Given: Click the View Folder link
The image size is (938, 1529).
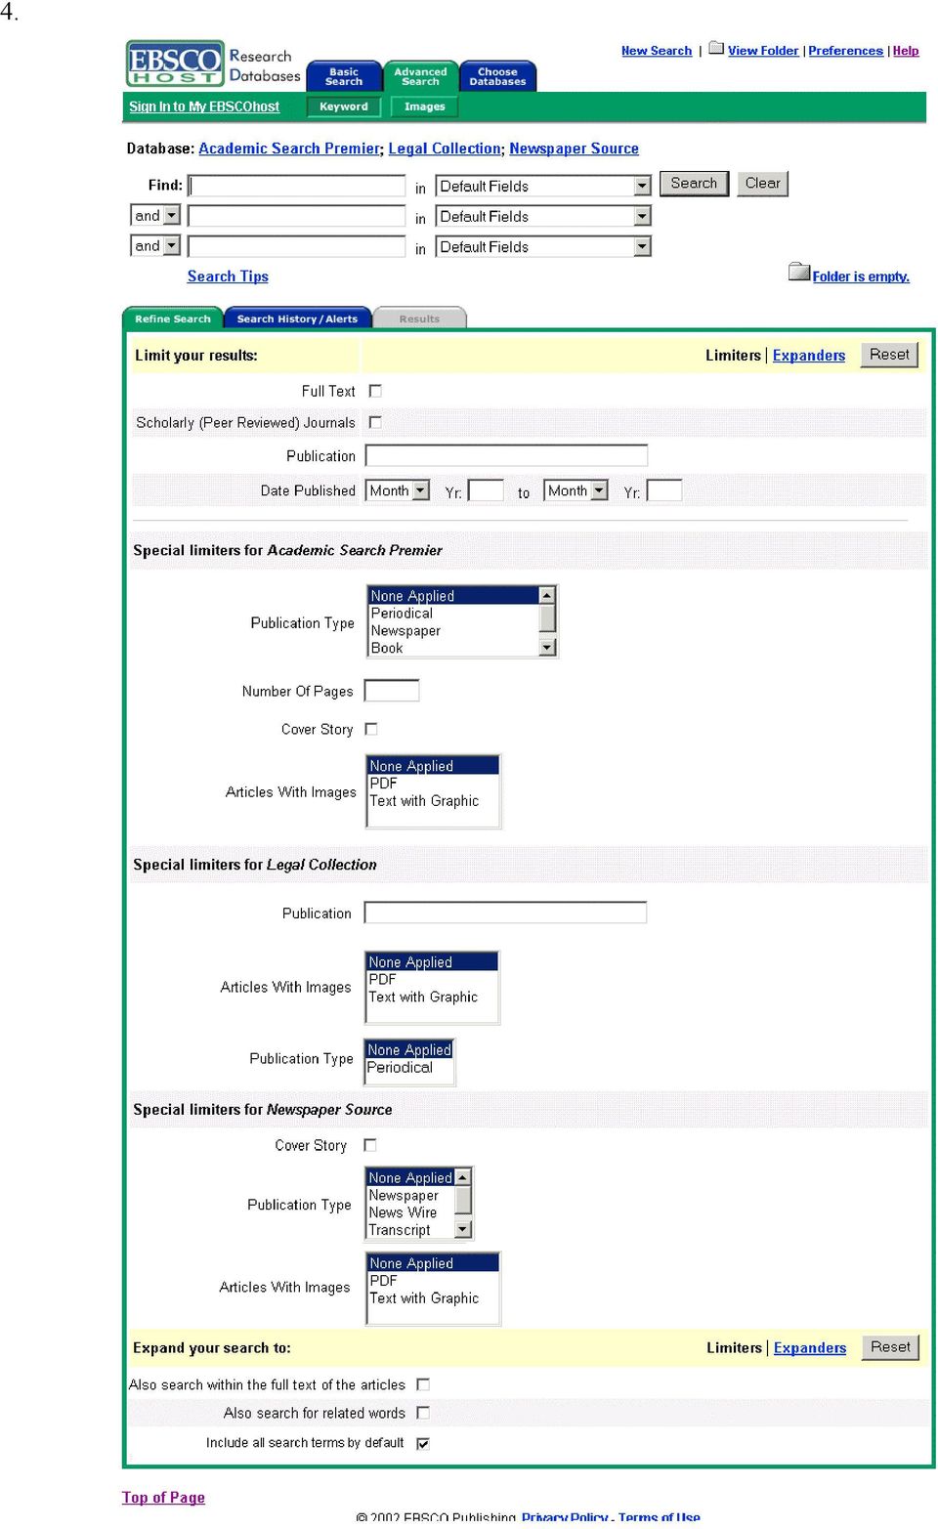Looking at the screenshot, I should (x=763, y=51).
